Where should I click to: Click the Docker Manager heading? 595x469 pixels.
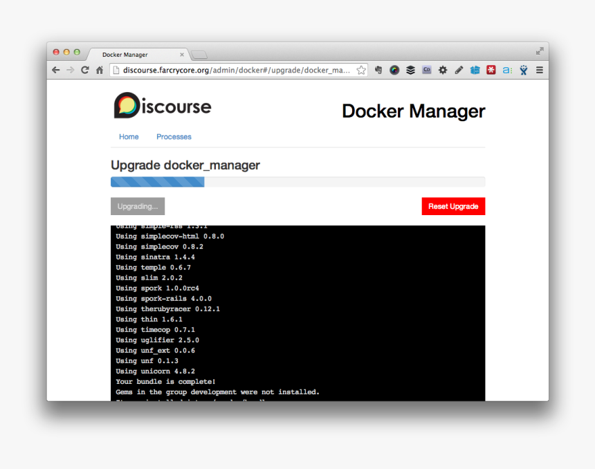click(414, 111)
